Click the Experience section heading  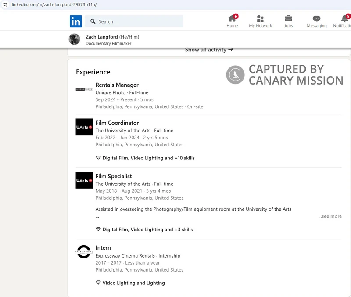click(93, 72)
